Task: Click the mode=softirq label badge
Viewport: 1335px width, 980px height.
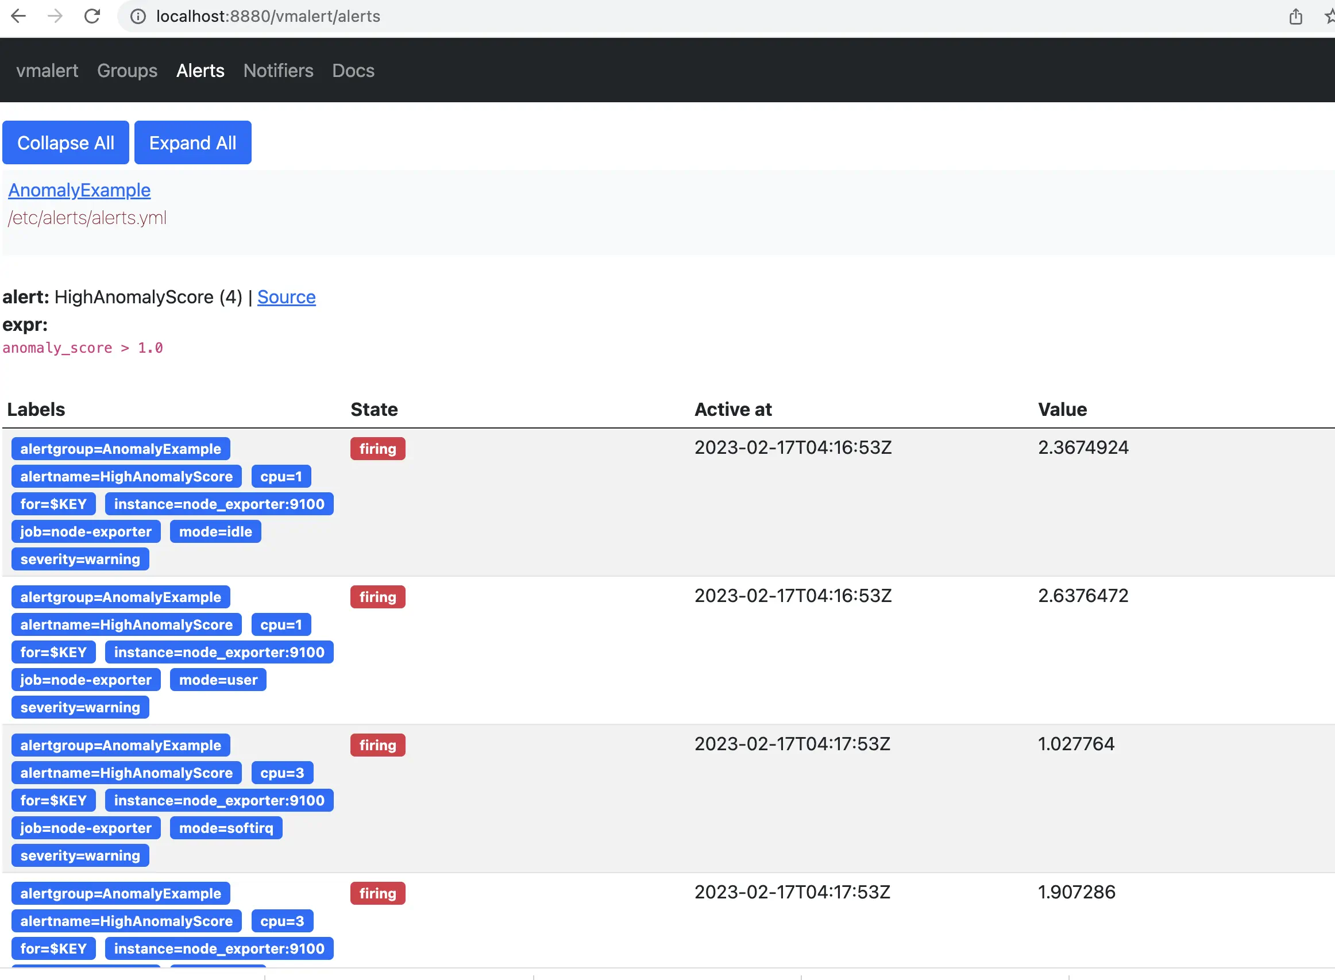Action: pos(226,828)
